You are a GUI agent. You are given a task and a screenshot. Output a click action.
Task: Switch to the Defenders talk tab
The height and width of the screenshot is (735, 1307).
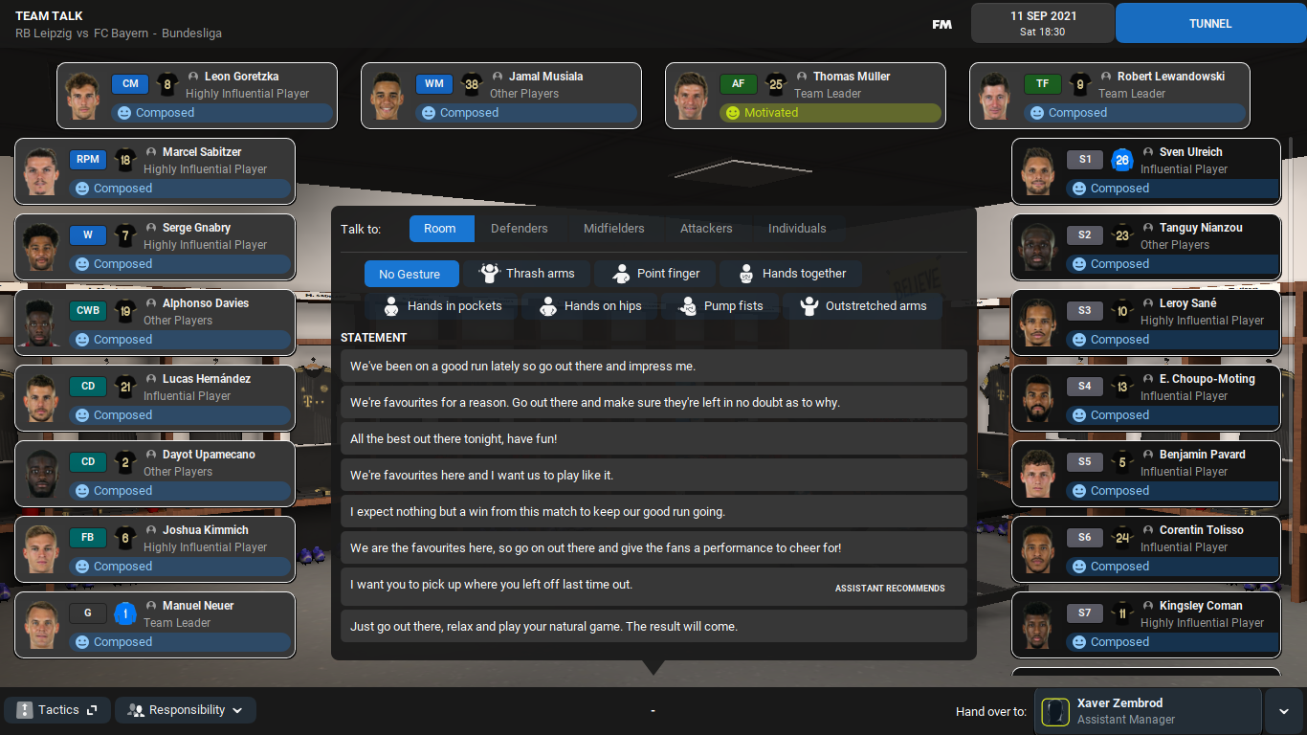[x=520, y=229]
